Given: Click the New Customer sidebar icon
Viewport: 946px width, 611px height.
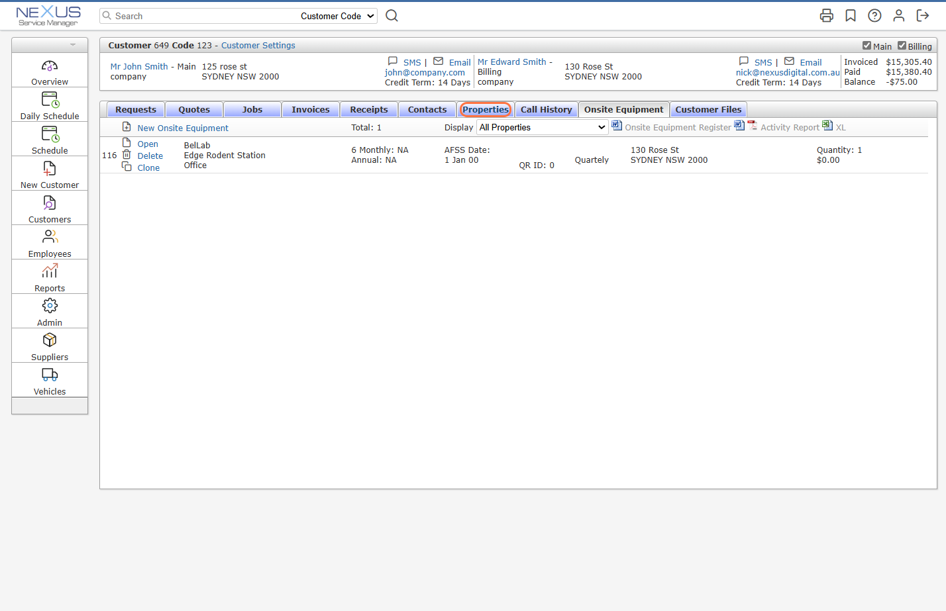Looking at the screenshot, I should [50, 169].
